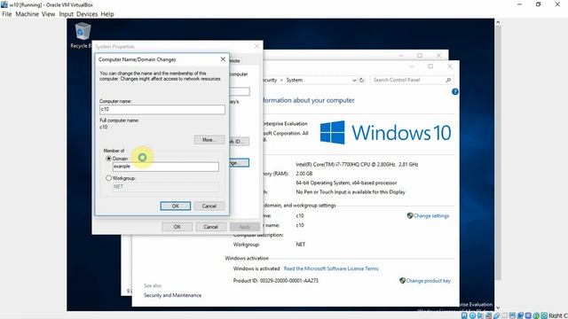Expand the address bar history dropdown
The image size is (568, 319).
point(354,81)
